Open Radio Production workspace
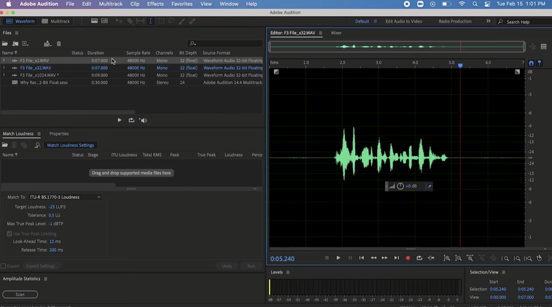Image resolution: width=552 pixels, height=307 pixels. 455,21
